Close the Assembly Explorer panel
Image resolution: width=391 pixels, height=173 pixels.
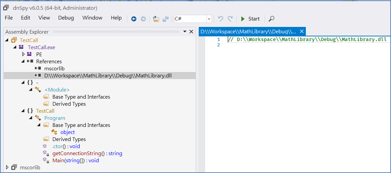point(191,32)
